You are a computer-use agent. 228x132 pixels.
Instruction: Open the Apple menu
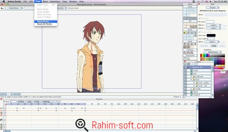[4, 1]
